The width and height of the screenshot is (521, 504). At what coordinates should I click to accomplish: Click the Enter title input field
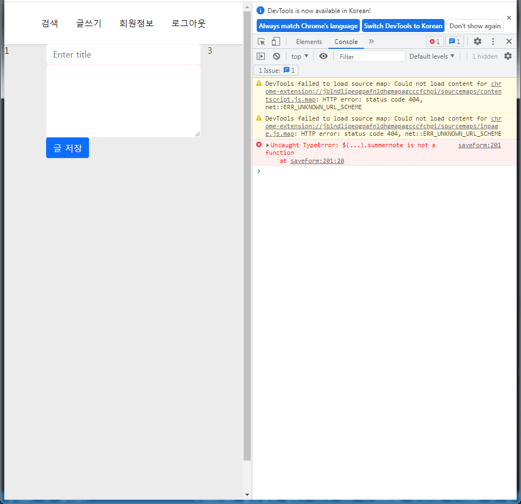coord(123,54)
